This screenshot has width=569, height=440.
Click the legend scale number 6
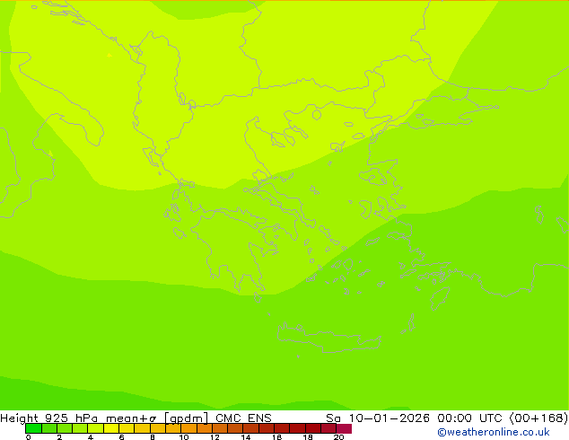click(x=121, y=437)
